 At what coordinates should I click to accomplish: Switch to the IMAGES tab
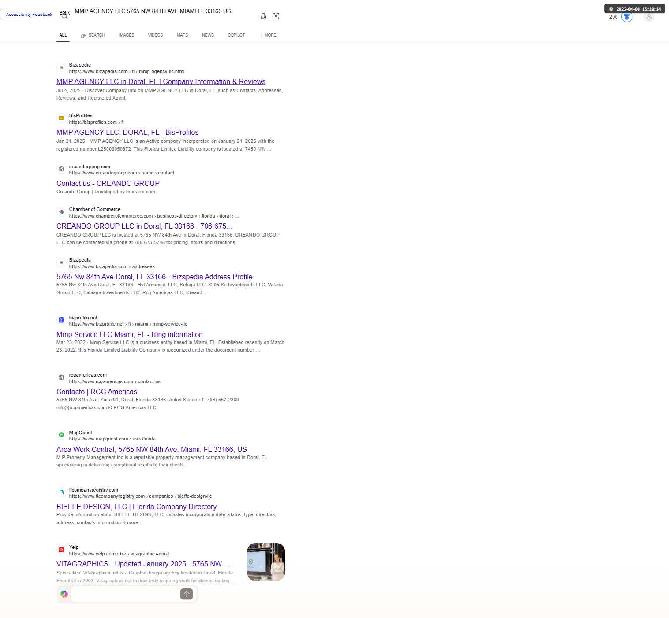click(127, 35)
